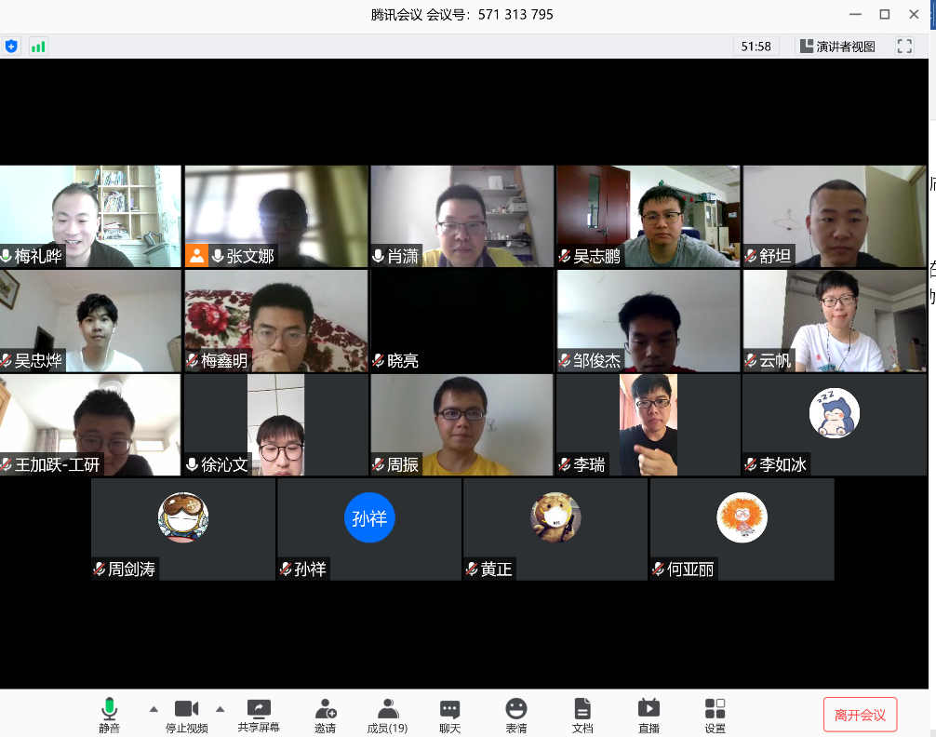Open the 表情 emoji reactions
The image size is (936, 737).
click(515, 714)
